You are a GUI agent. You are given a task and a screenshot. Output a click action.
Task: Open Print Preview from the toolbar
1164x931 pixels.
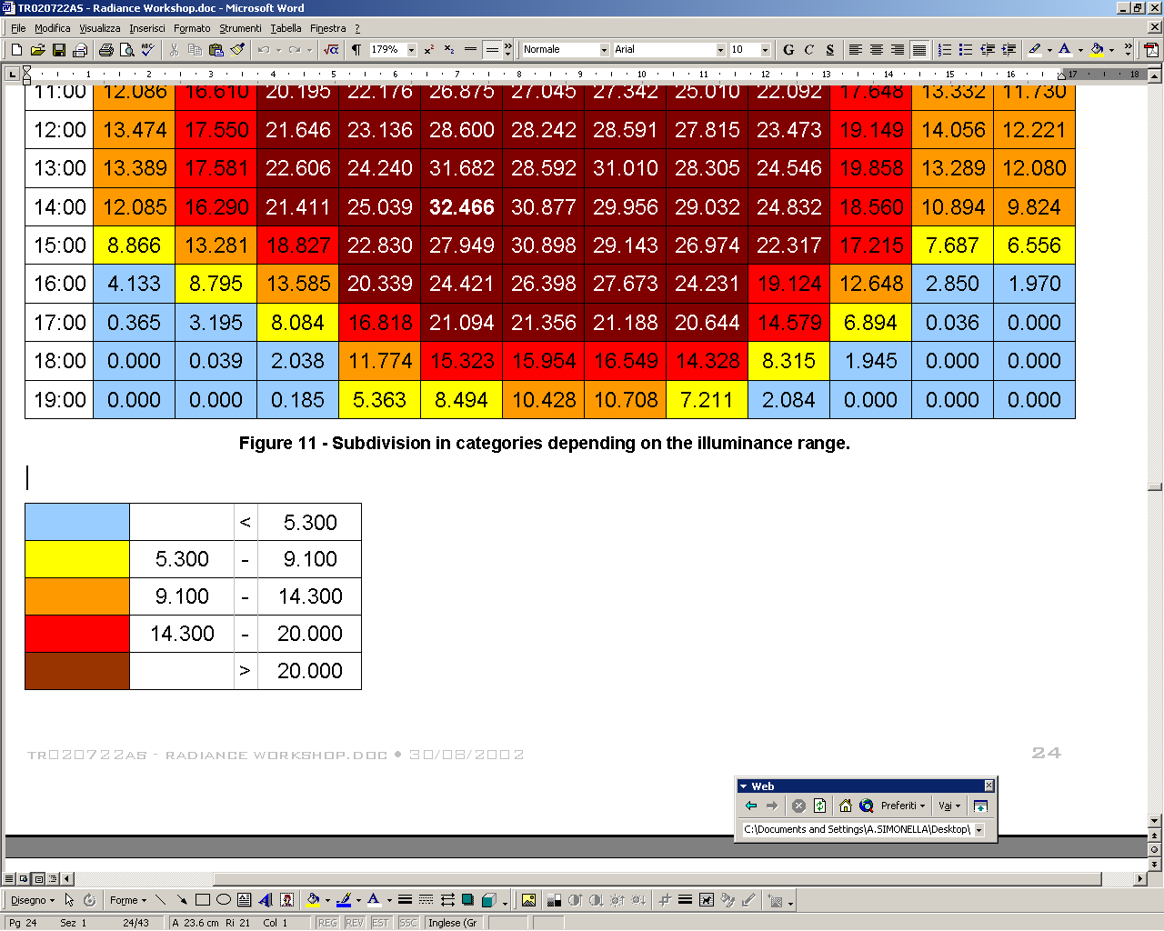126,50
